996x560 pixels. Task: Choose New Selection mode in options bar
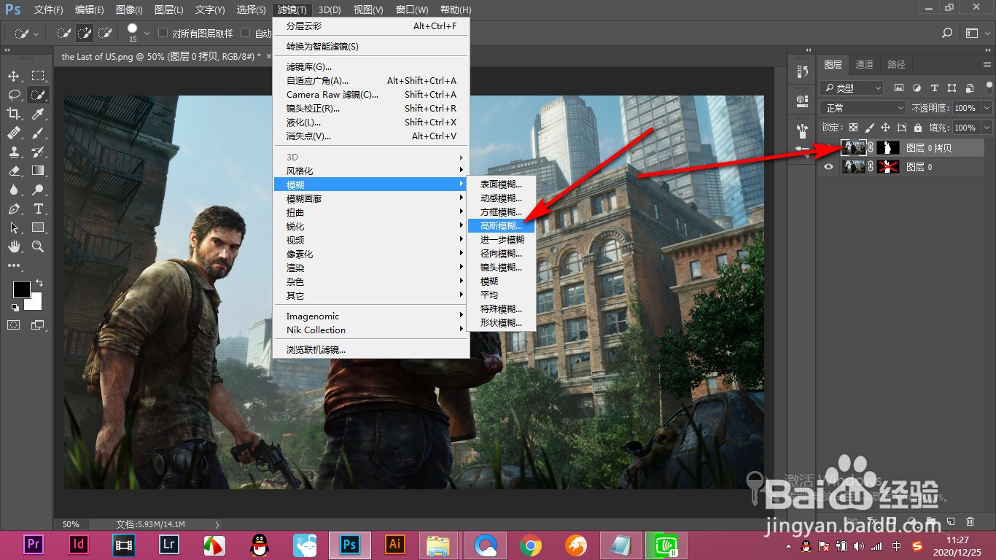click(64, 33)
